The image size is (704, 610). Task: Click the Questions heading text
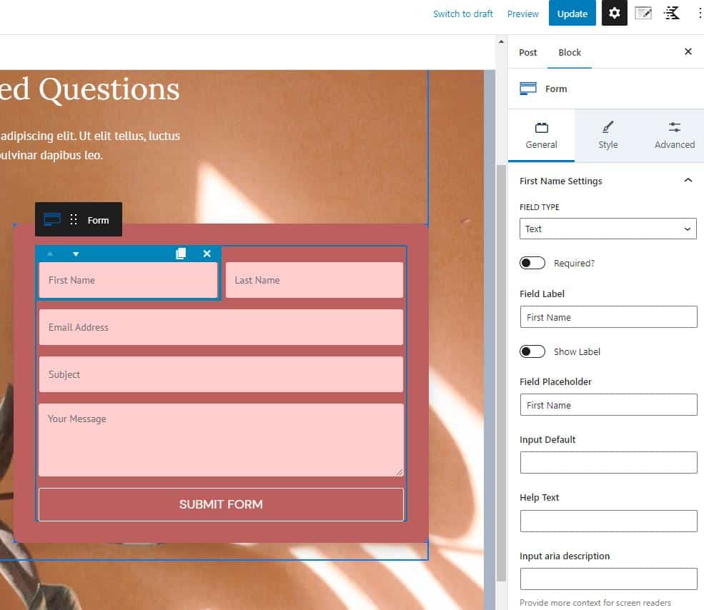109,89
